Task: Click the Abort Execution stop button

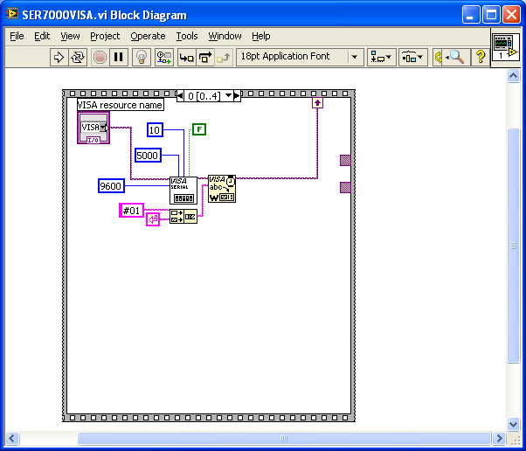Action: pos(100,58)
